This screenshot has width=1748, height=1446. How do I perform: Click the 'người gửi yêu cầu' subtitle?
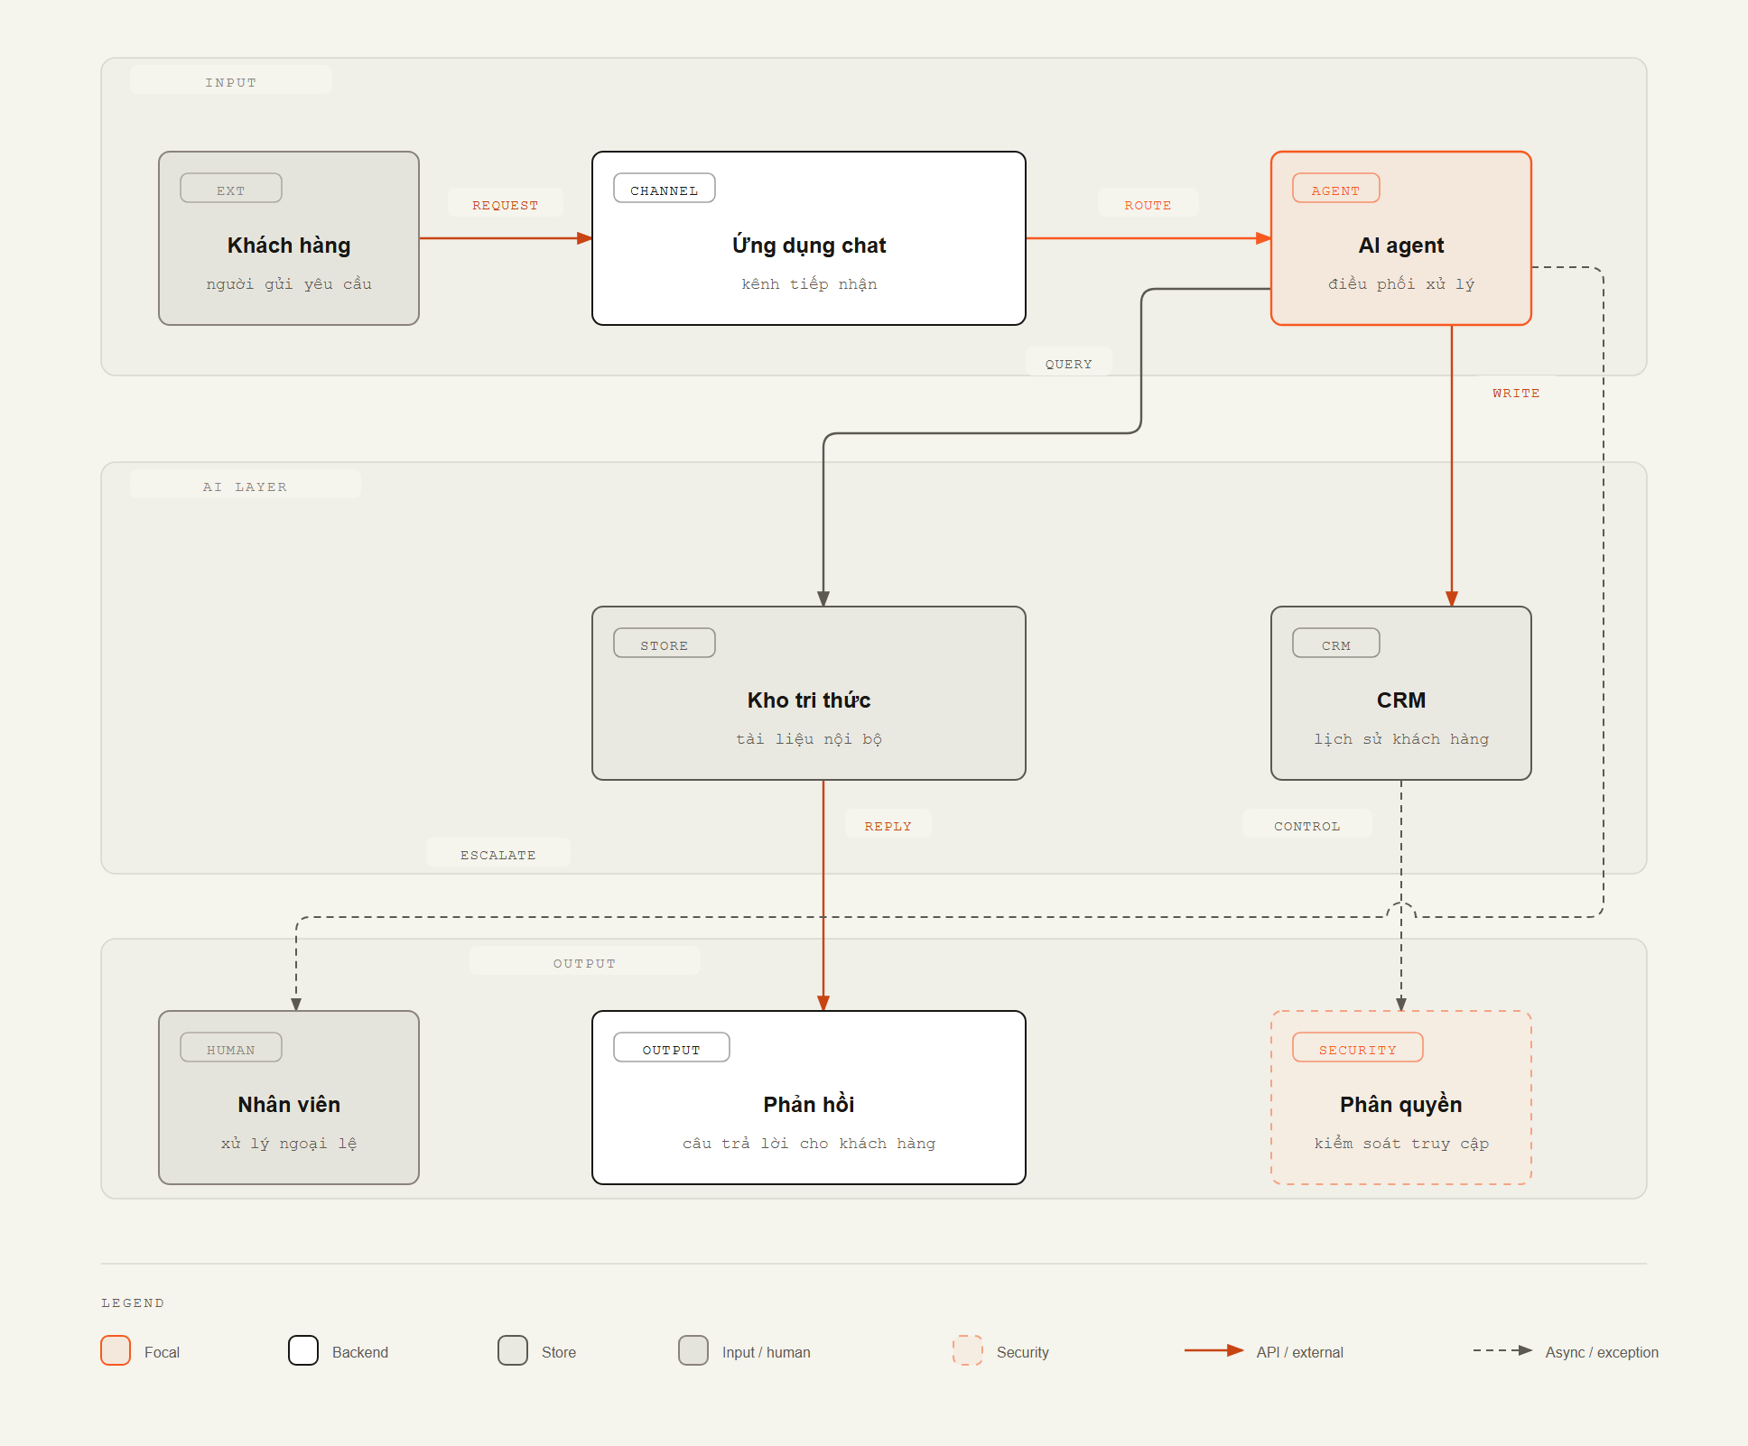(289, 283)
